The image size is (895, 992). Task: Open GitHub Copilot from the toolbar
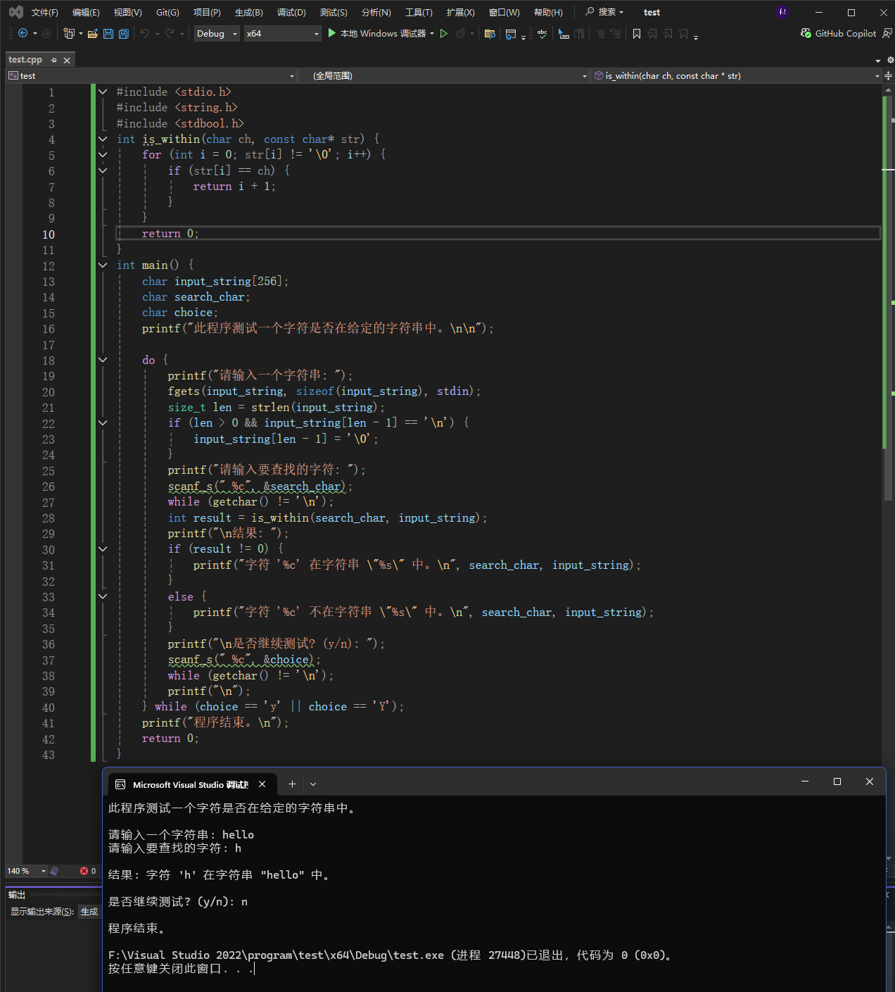(x=839, y=33)
